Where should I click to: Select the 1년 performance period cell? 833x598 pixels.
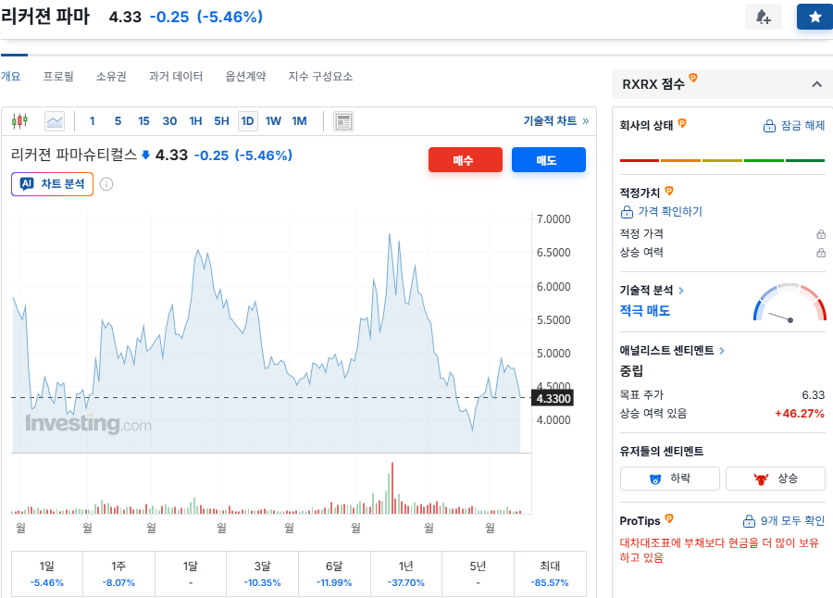pos(407,573)
